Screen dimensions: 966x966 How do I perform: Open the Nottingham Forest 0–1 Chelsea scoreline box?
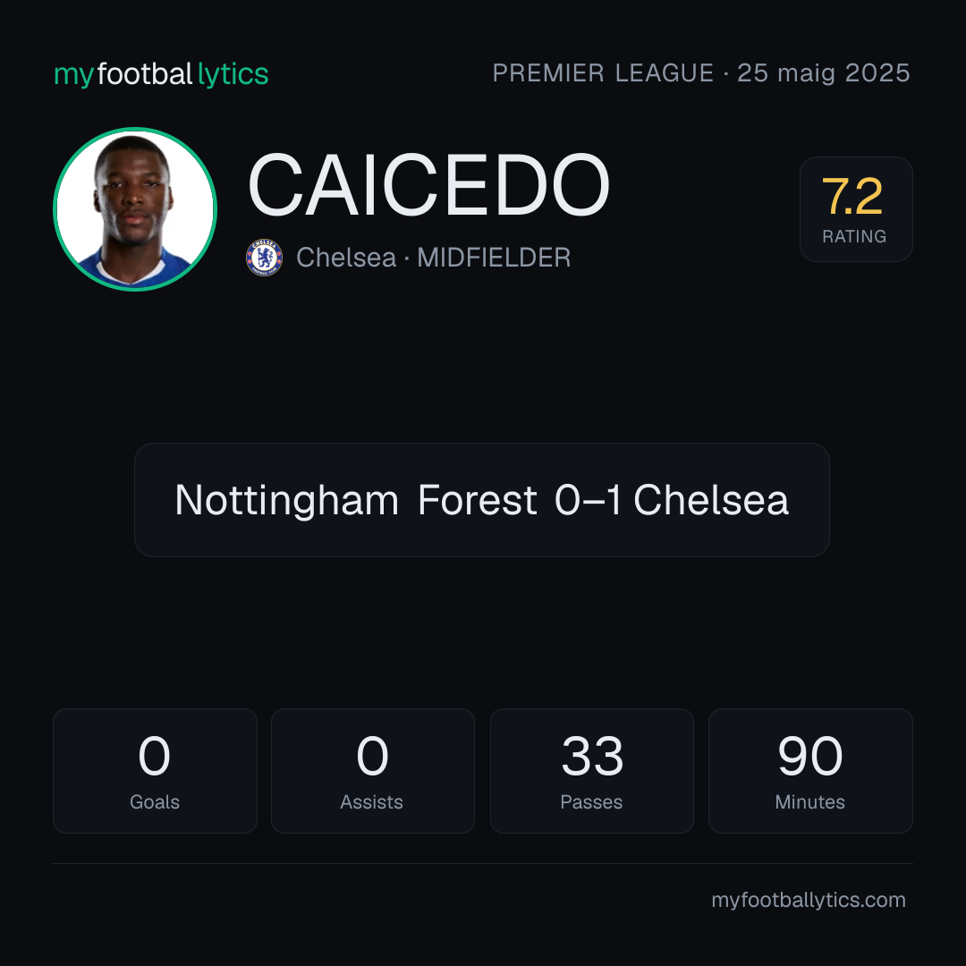482,500
